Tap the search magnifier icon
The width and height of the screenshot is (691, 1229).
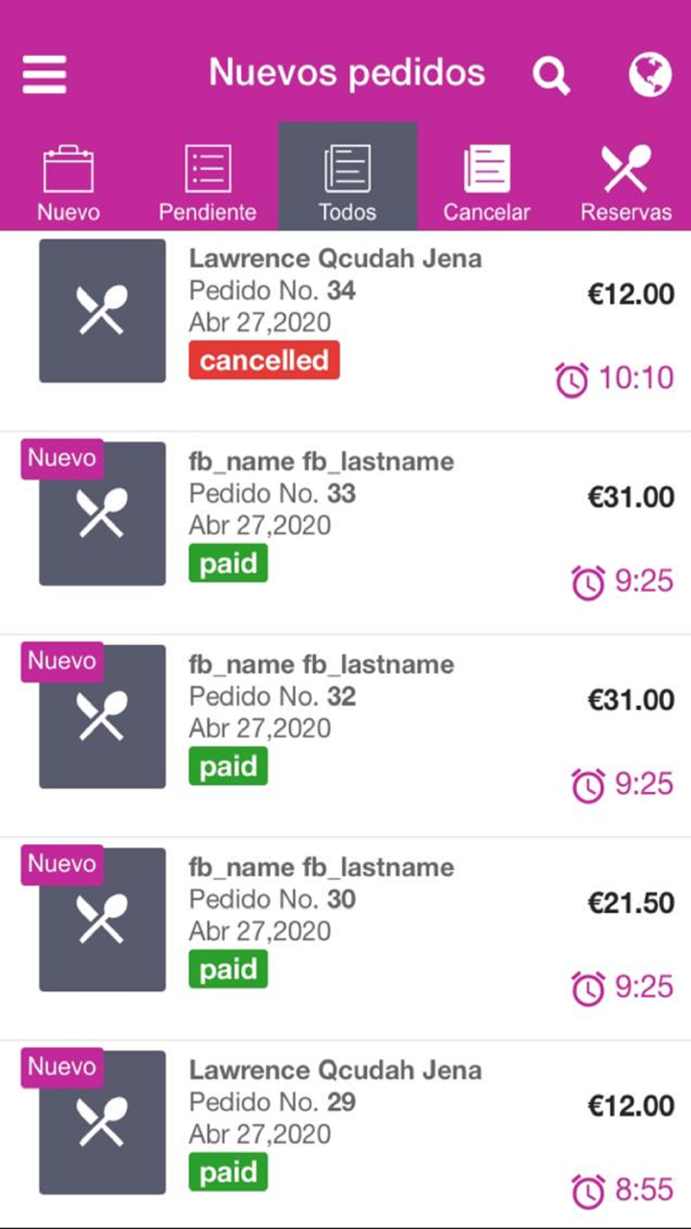(551, 75)
